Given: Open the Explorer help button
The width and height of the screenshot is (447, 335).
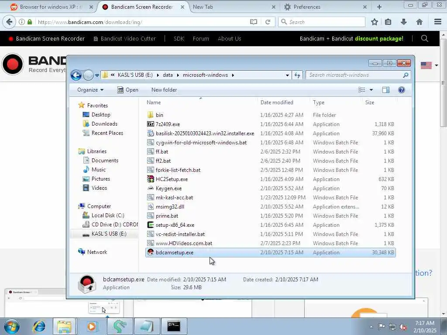Looking at the screenshot, I should [402, 90].
